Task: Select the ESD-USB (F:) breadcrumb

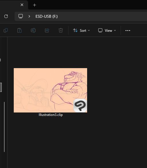Action: pyautogui.click(x=47, y=16)
